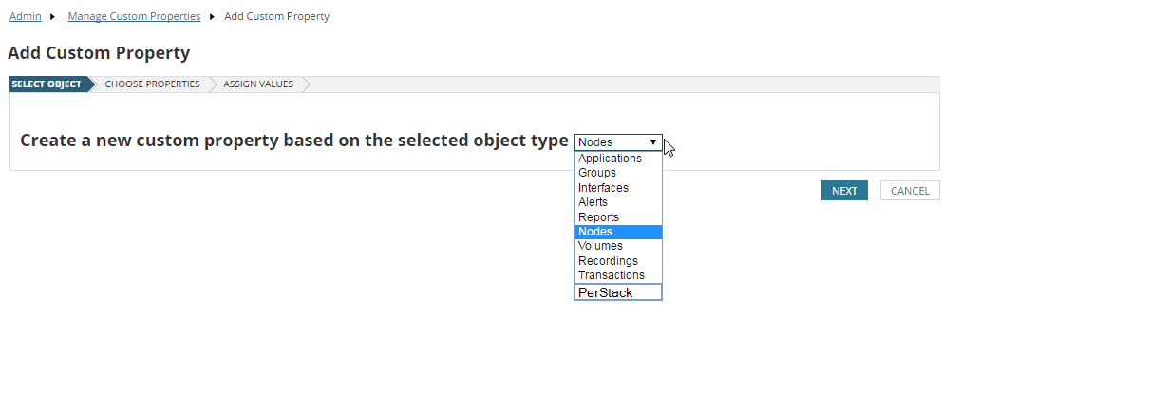Go to Manage Custom Properties link
The height and width of the screenshot is (394, 1168).
134,16
